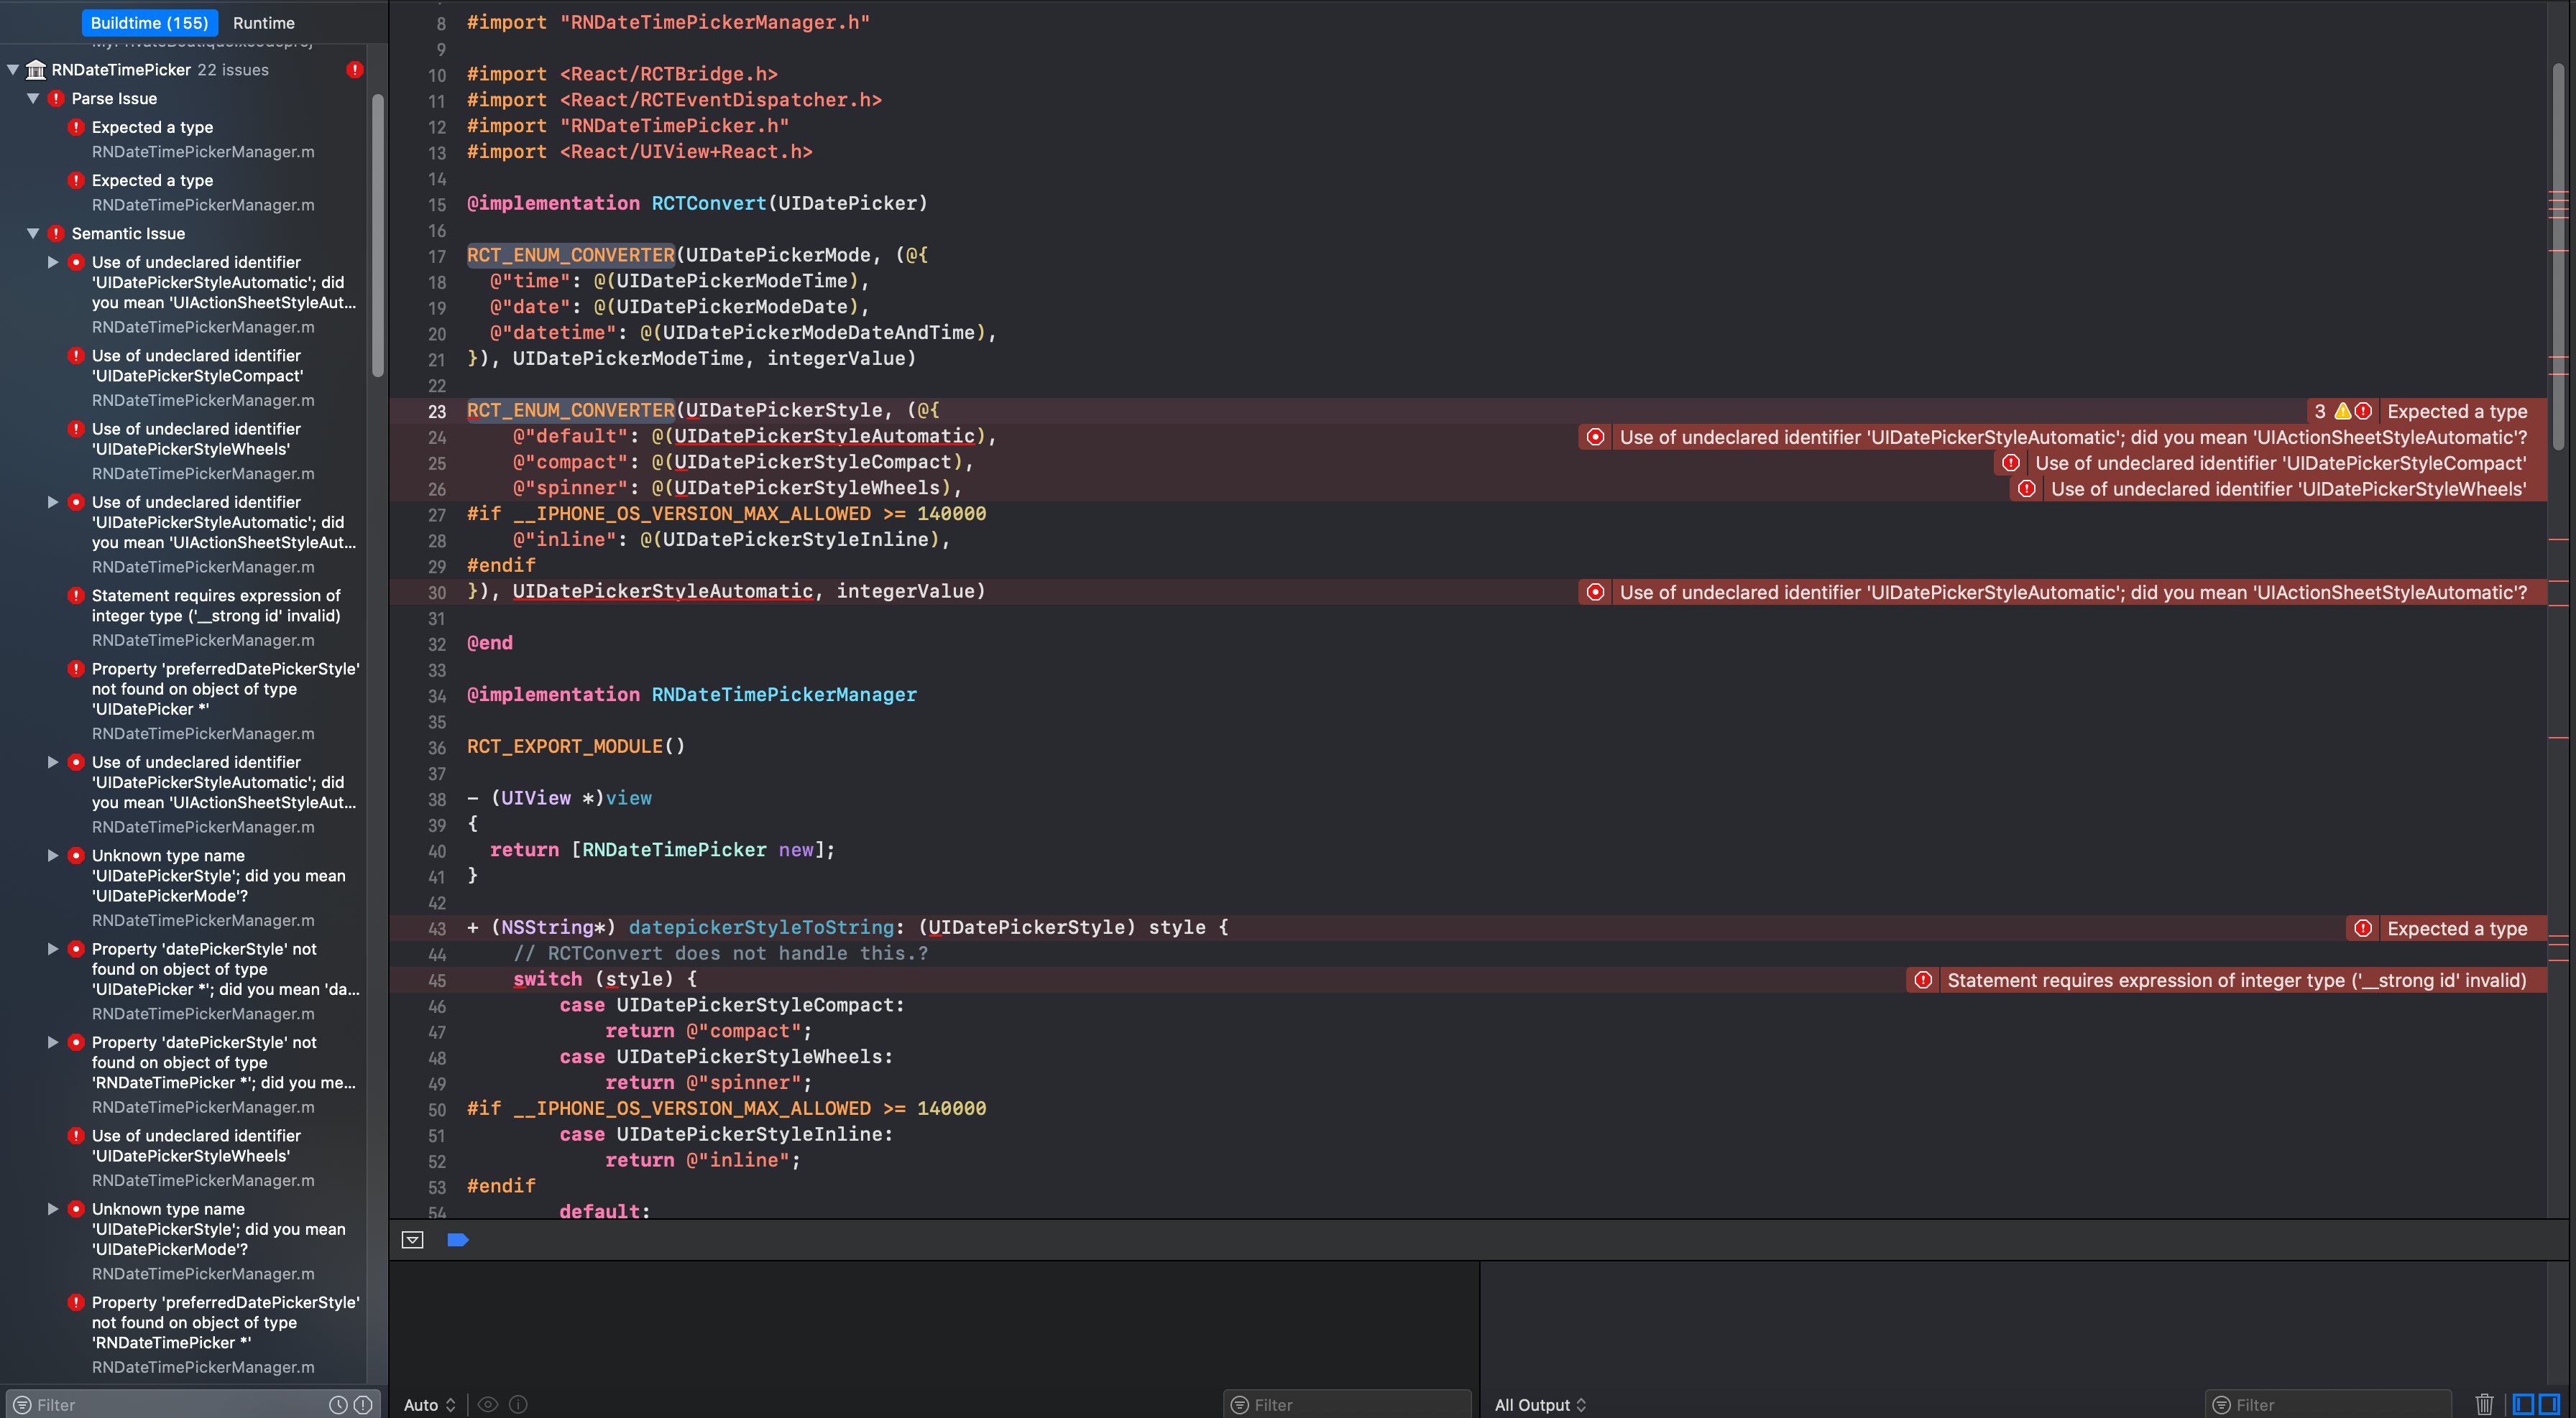The width and height of the screenshot is (2576, 1418).
Task: Select first 'Expected a type' parse issue
Action: 152,128
